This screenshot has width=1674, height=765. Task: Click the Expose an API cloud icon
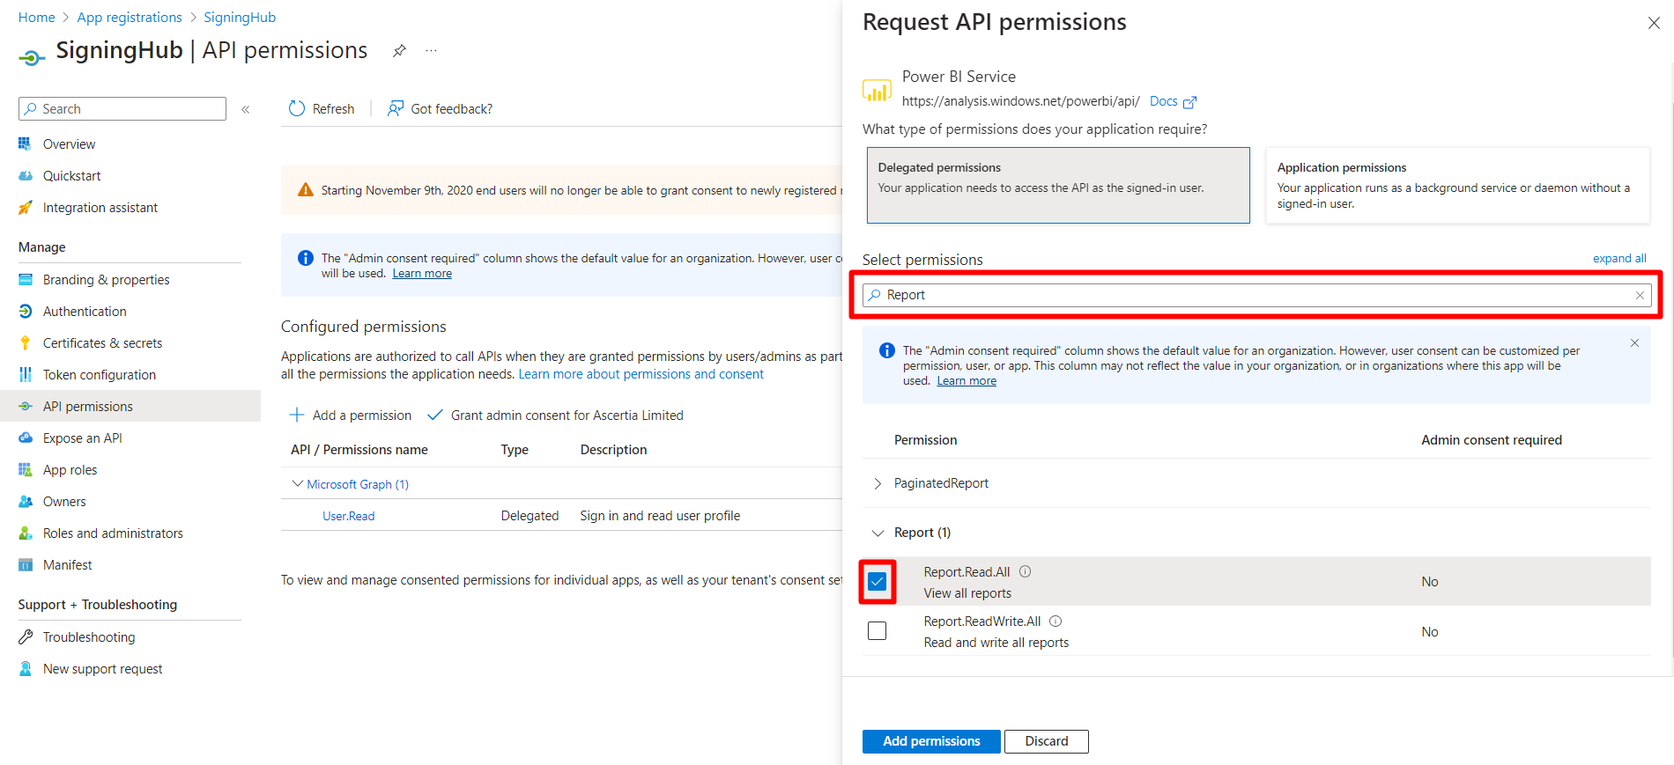coord(26,438)
